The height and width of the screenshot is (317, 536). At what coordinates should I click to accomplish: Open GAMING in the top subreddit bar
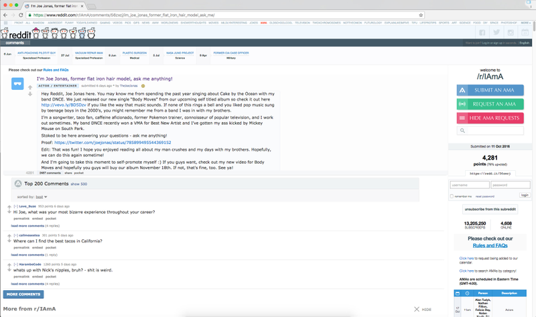pyautogui.click(x=105, y=23)
